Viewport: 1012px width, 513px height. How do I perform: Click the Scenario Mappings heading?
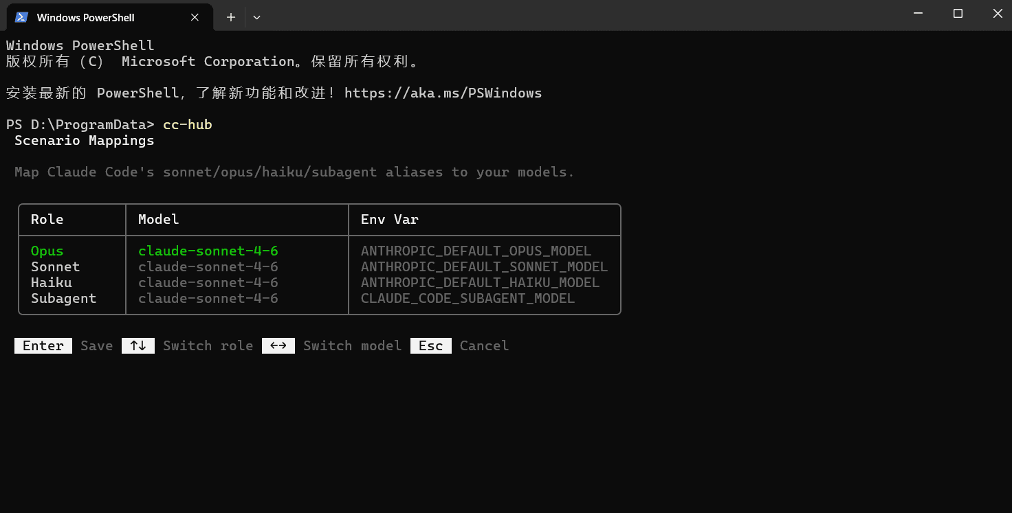point(85,140)
